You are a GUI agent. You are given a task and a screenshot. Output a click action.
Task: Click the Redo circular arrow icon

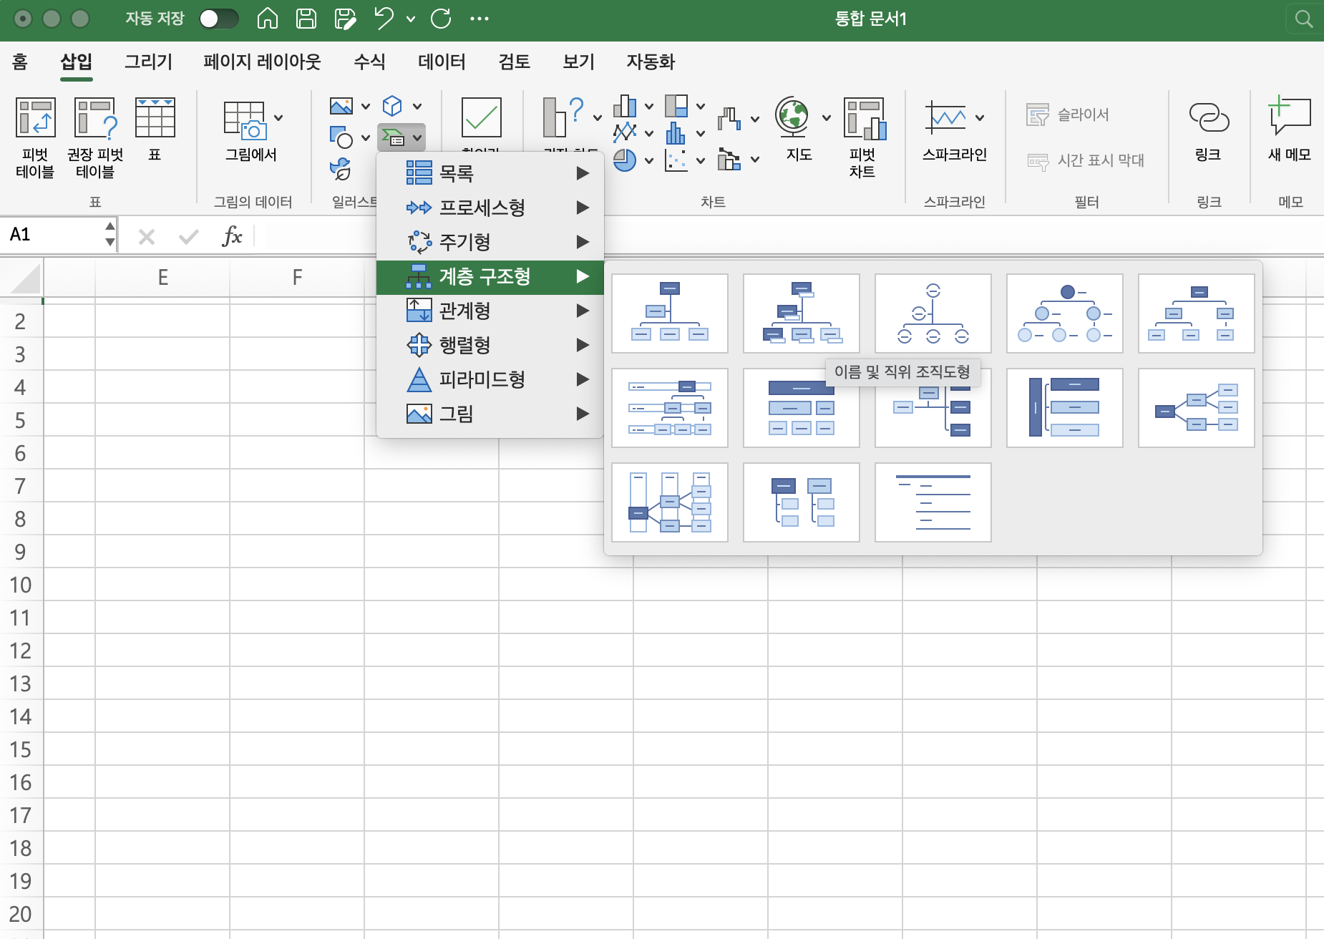pyautogui.click(x=441, y=19)
